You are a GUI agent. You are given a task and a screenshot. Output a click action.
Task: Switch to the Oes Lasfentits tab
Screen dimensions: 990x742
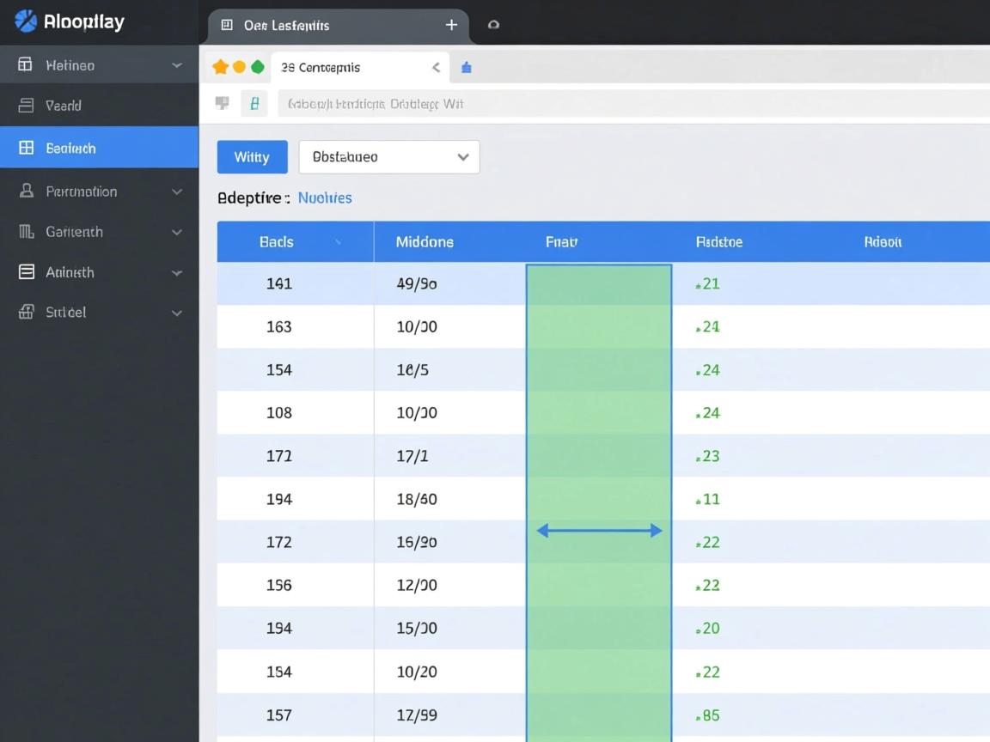pos(286,26)
